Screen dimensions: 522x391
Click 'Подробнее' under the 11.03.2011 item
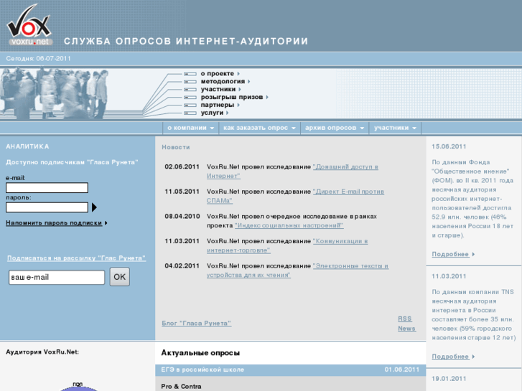point(450,357)
